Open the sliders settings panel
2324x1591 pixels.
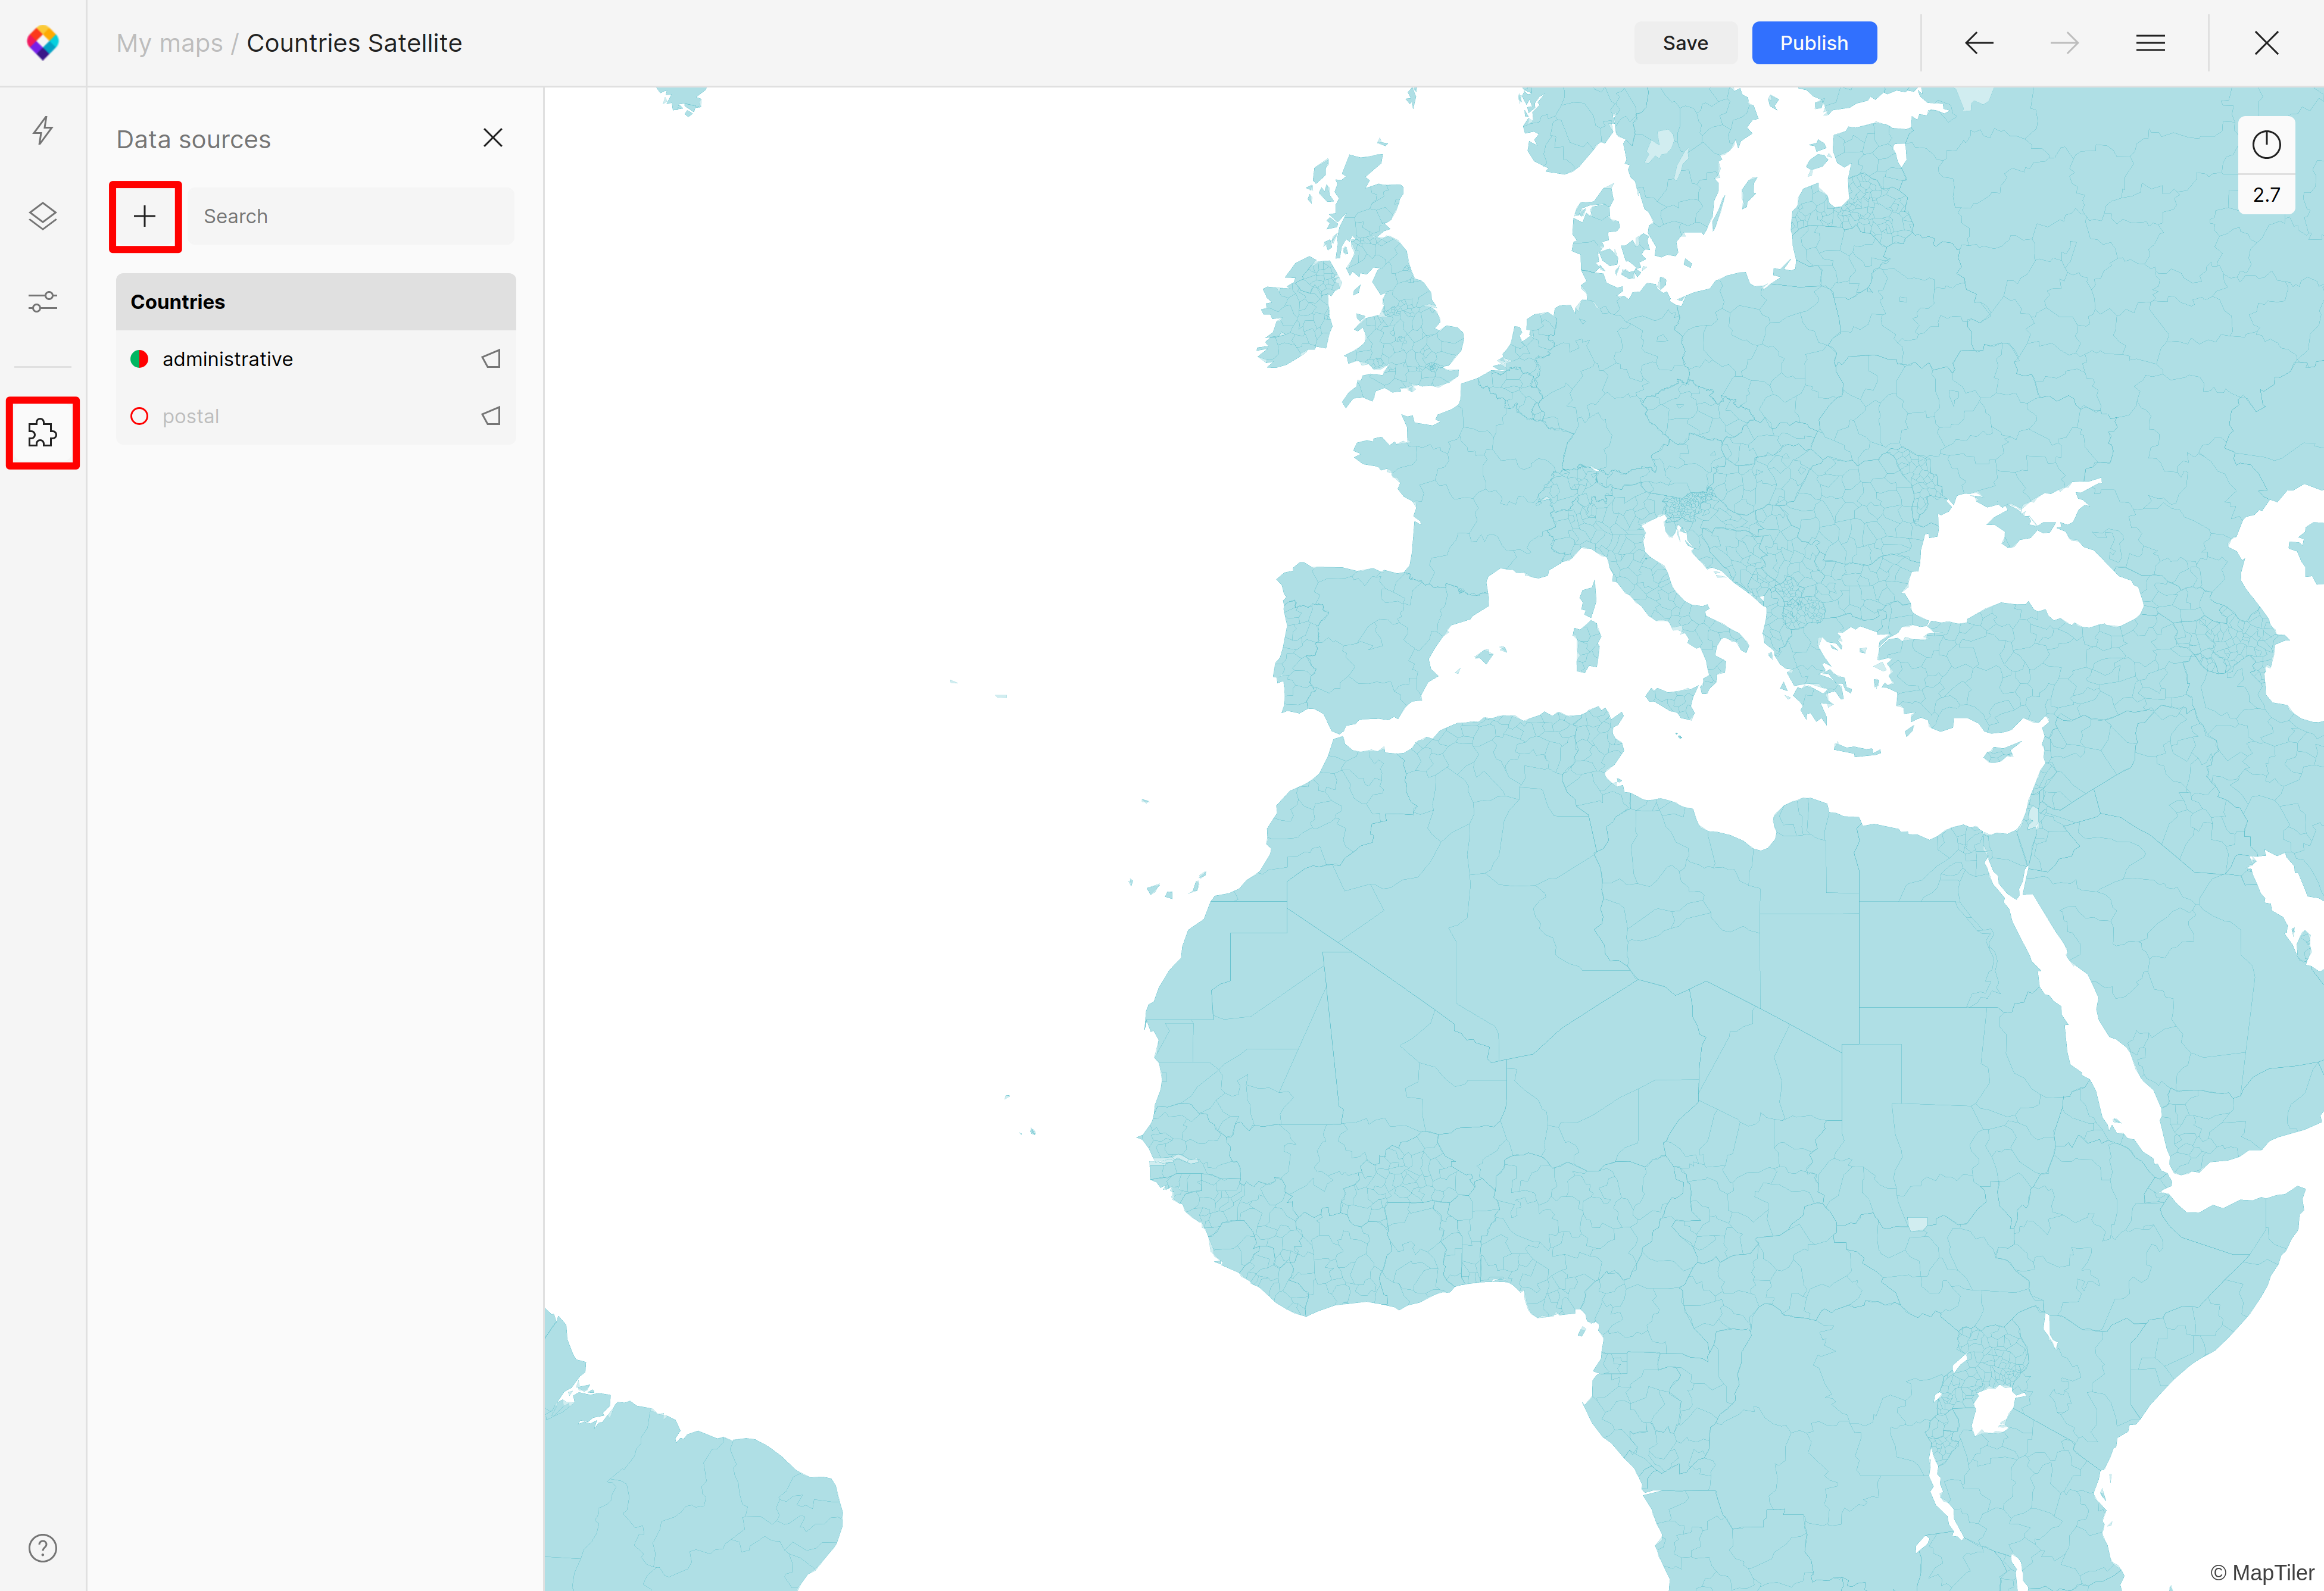42,301
